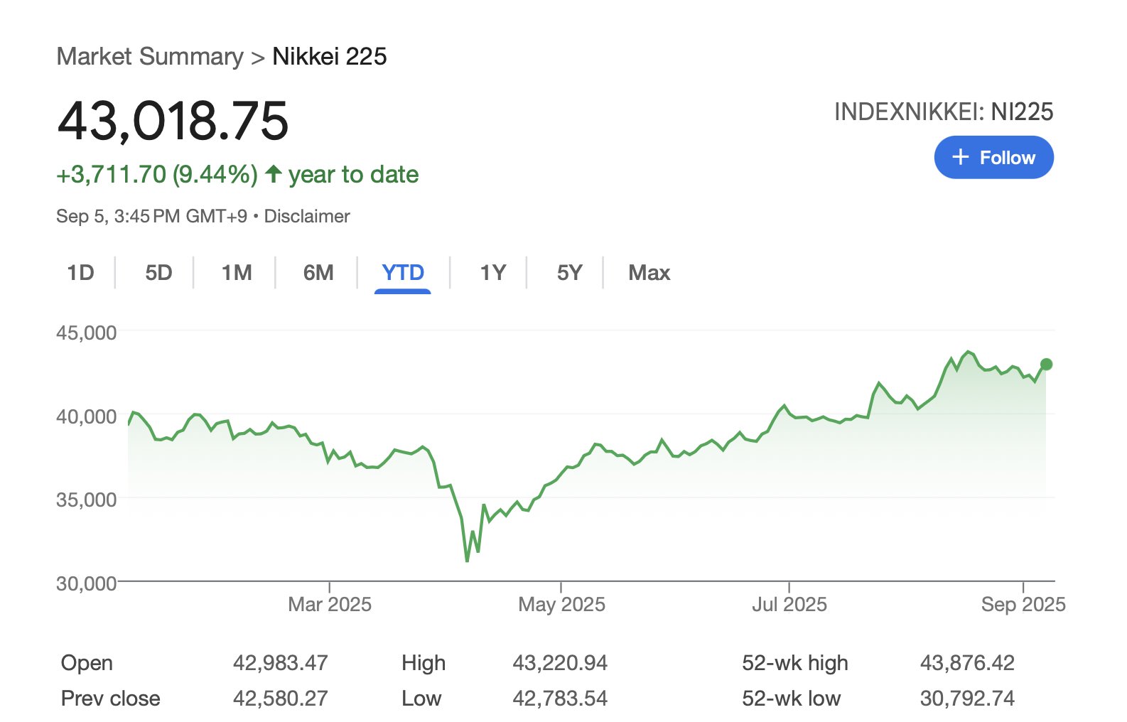Viewport: 1127px width, 722px height.
Task: Select the YTD range tab
Action: pos(403,273)
